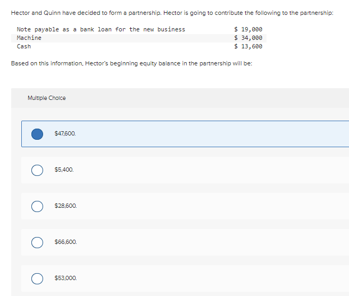Mark the $53,000 radio button
This screenshot has height=296, width=349.
pos(37,278)
